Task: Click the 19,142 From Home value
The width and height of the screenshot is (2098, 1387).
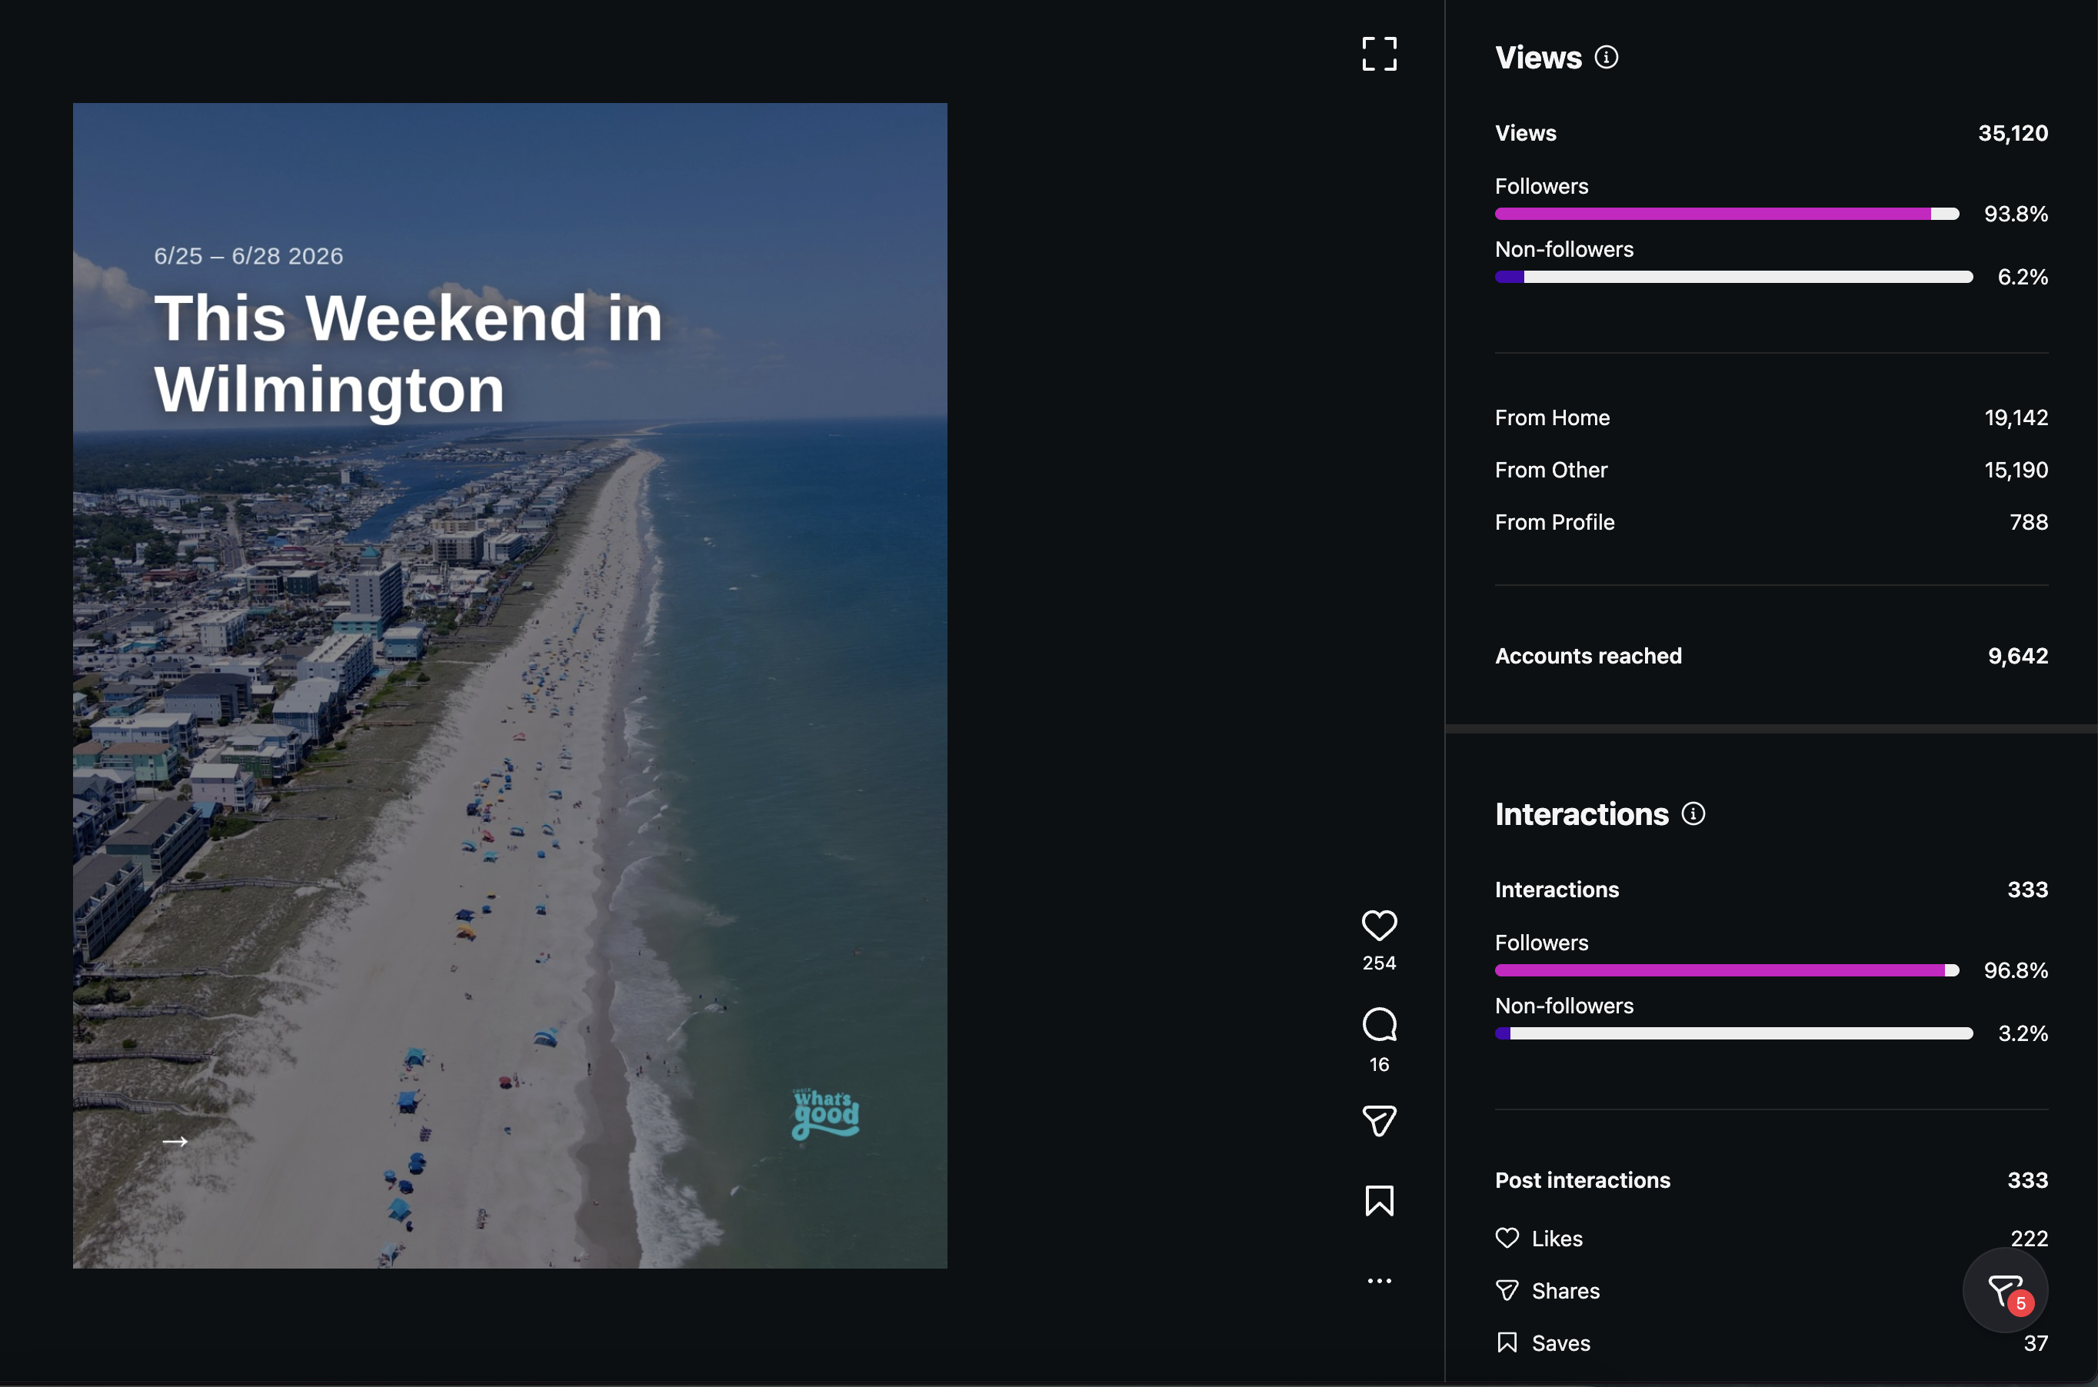Action: pos(2016,417)
